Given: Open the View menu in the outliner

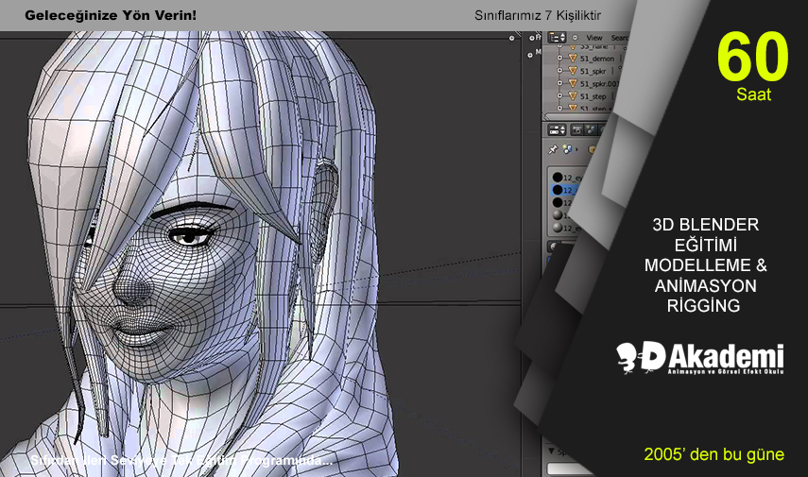Looking at the screenshot, I should point(594,39).
